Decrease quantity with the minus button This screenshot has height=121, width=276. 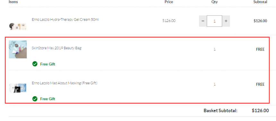[203, 21]
